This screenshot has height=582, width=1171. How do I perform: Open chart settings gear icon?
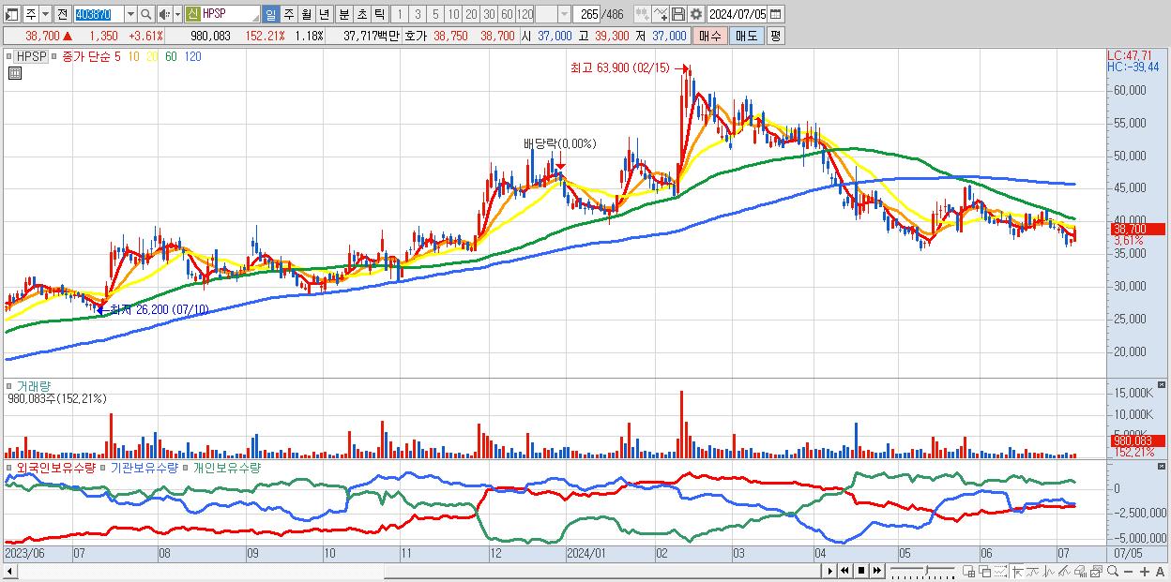tap(695, 14)
